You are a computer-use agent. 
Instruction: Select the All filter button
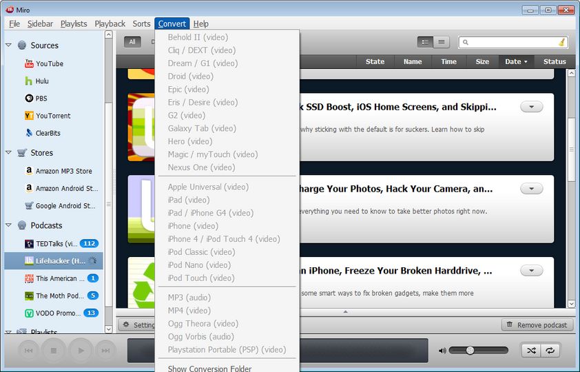pyautogui.click(x=132, y=42)
